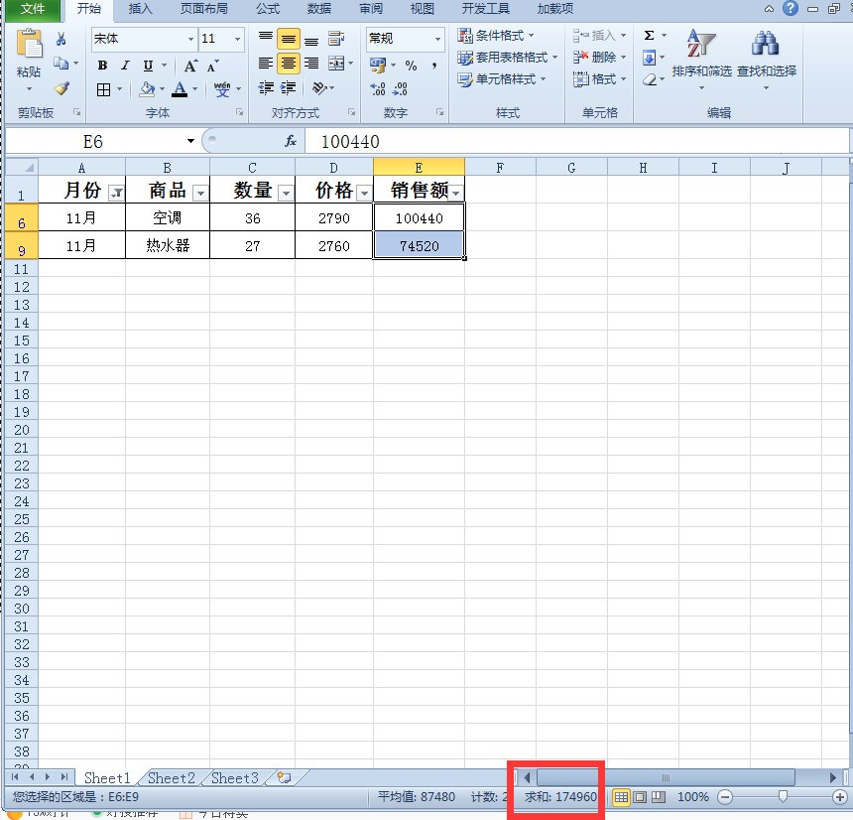Click the insert new worksheet icon

[x=284, y=778]
